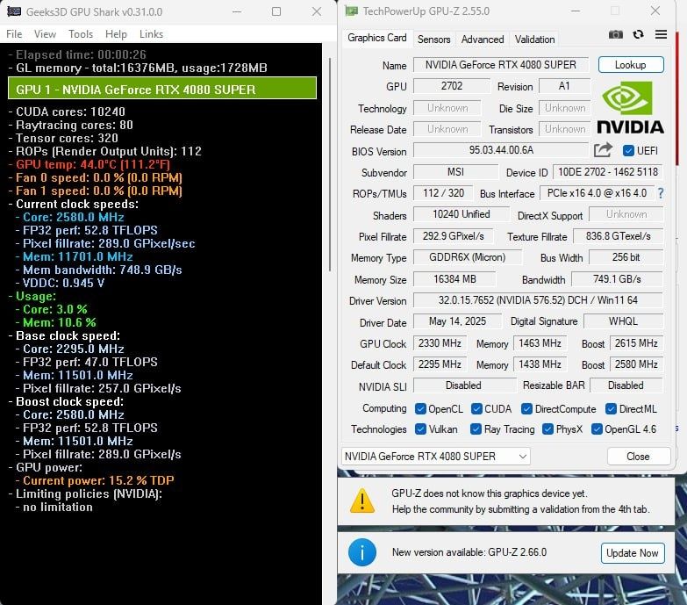The image size is (687, 605).
Task: Click the "no limitation" line
Action: [x=54, y=508]
